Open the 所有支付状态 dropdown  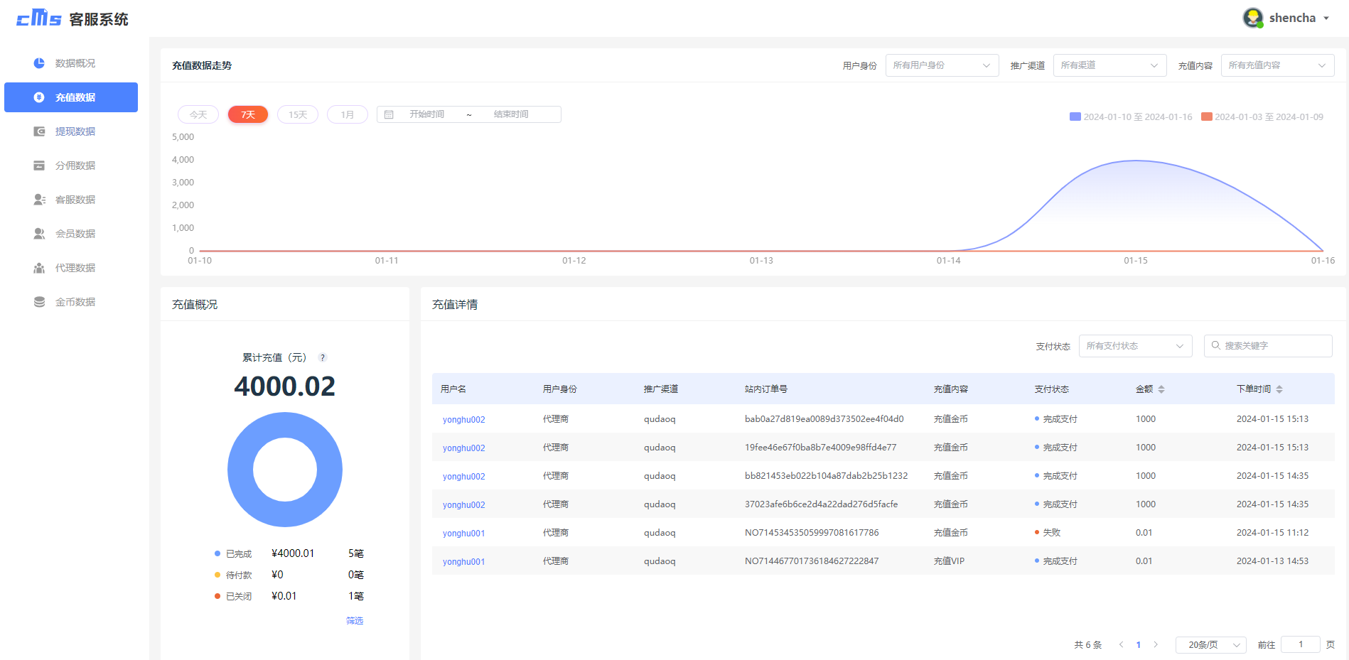[x=1136, y=346]
